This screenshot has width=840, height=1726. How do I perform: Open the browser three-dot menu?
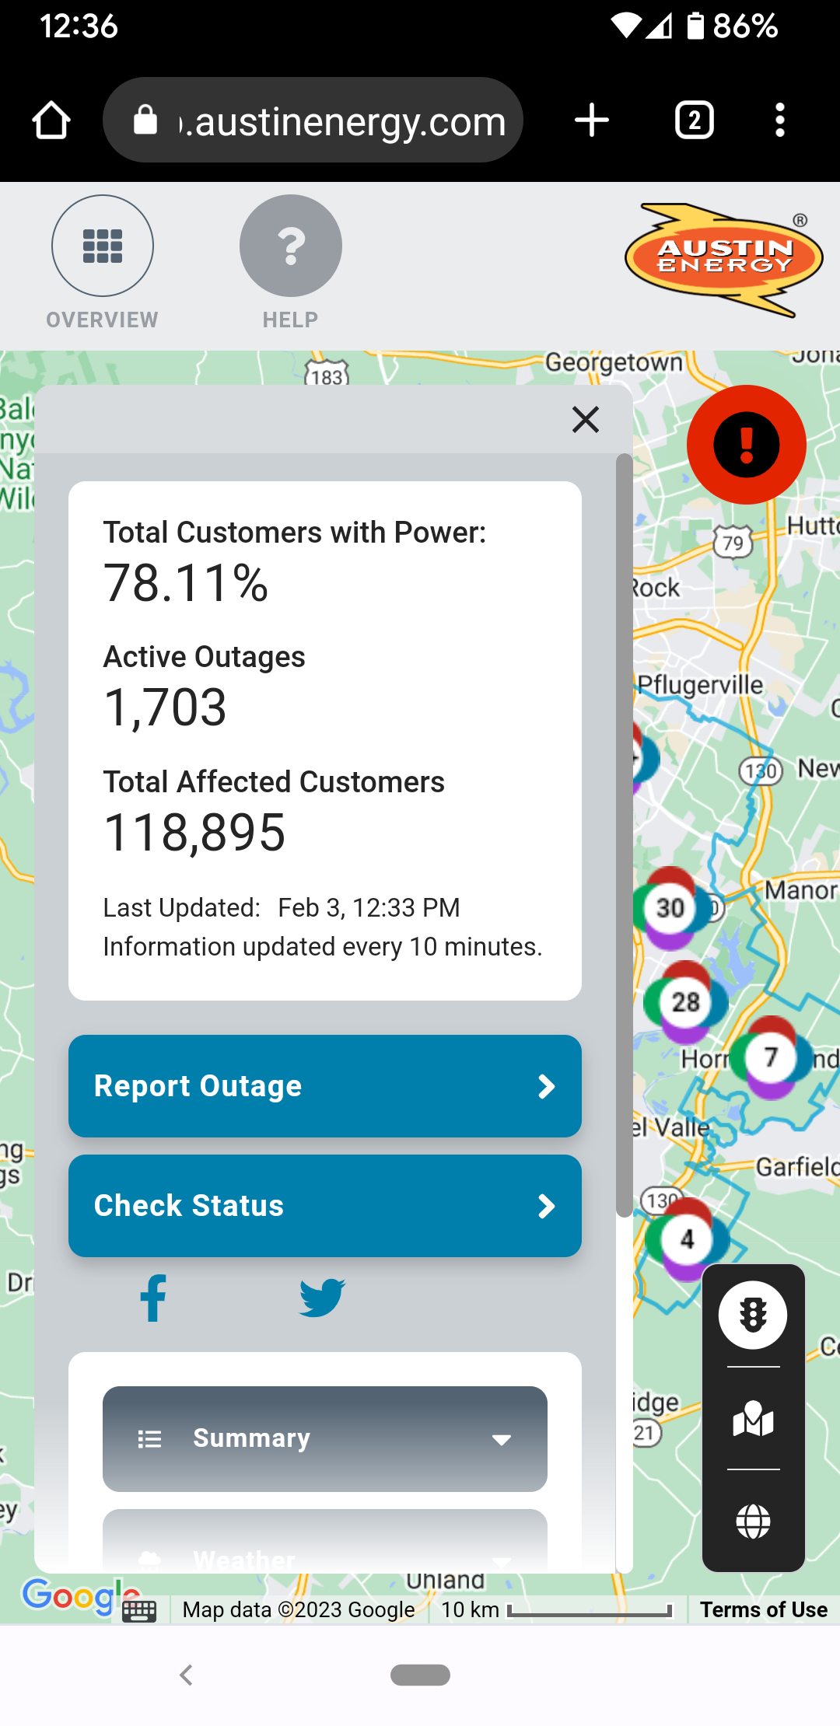pyautogui.click(x=779, y=121)
